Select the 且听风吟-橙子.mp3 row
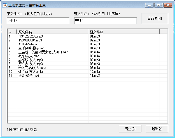The width and height of the screenshot is (175, 138). (x=32, y=48)
